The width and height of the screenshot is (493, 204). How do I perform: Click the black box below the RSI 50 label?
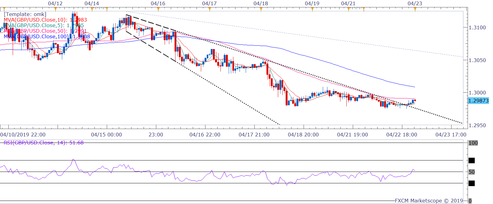(x=472, y=183)
